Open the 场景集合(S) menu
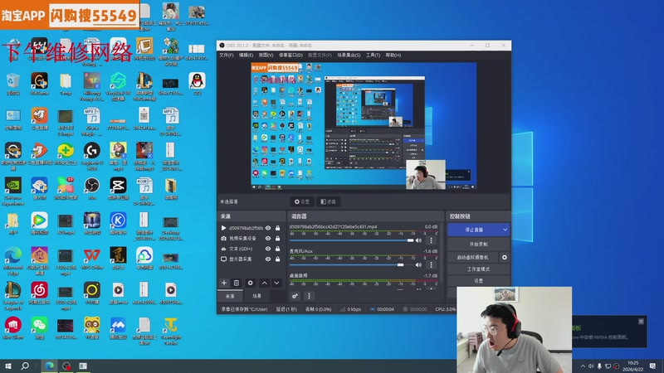664x373 pixels. pos(349,55)
